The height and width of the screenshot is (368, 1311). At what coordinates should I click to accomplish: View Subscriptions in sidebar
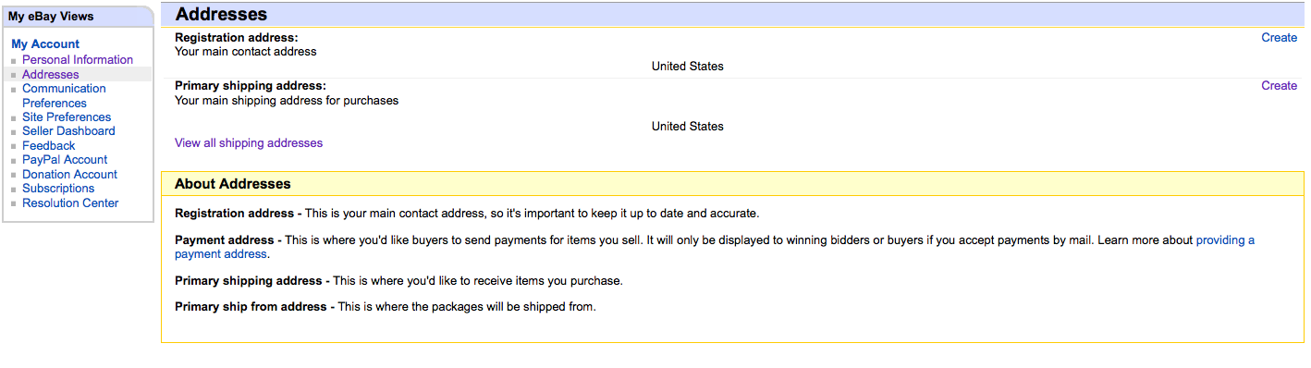pos(58,188)
